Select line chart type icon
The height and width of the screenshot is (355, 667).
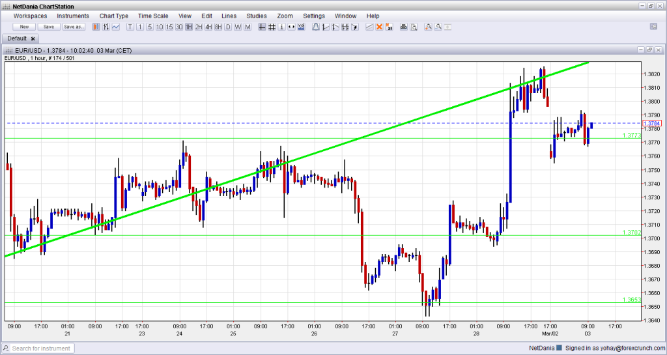coord(116,27)
